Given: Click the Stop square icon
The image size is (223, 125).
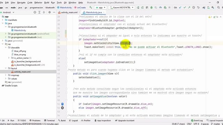Looking at the screenshot, I should point(169,8).
